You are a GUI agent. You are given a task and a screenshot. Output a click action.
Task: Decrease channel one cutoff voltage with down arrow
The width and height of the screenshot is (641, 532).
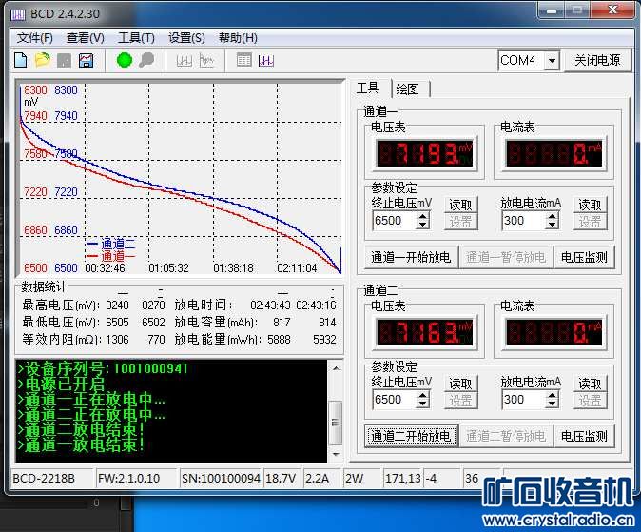tap(423, 225)
